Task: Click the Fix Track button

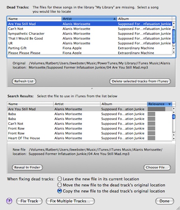Action: [29, 201]
